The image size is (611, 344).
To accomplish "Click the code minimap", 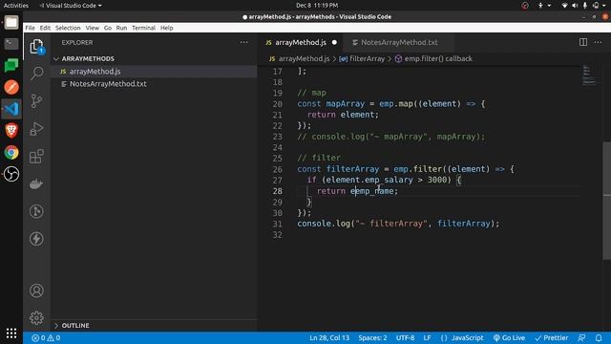I will click(589, 75).
